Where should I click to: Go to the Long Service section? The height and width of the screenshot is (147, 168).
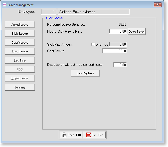[20, 51]
